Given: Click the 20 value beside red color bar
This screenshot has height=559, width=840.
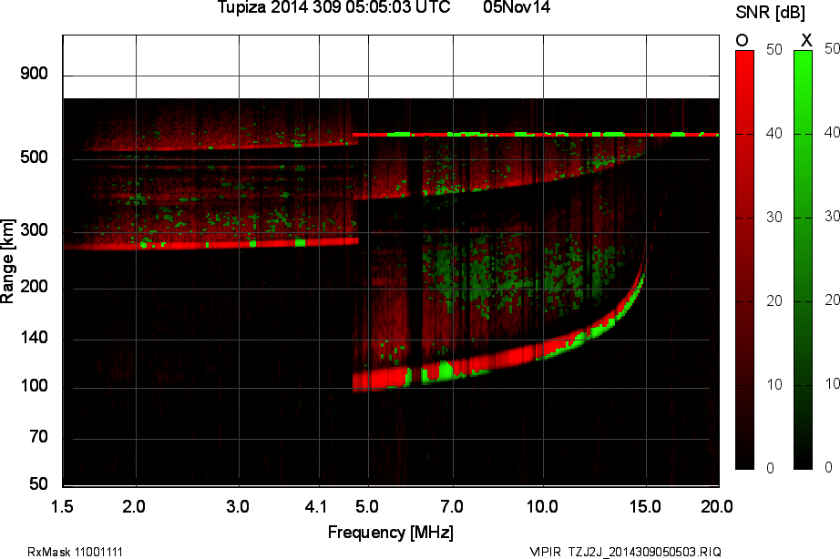Looking at the screenshot, I should pos(774,301).
